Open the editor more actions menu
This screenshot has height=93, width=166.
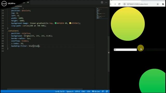click(106, 2)
